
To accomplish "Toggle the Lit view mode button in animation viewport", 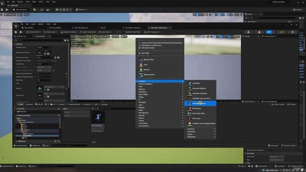I will [x=91, y=37].
